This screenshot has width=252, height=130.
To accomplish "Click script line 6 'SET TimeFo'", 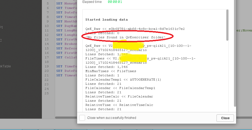I will [67, 8].
